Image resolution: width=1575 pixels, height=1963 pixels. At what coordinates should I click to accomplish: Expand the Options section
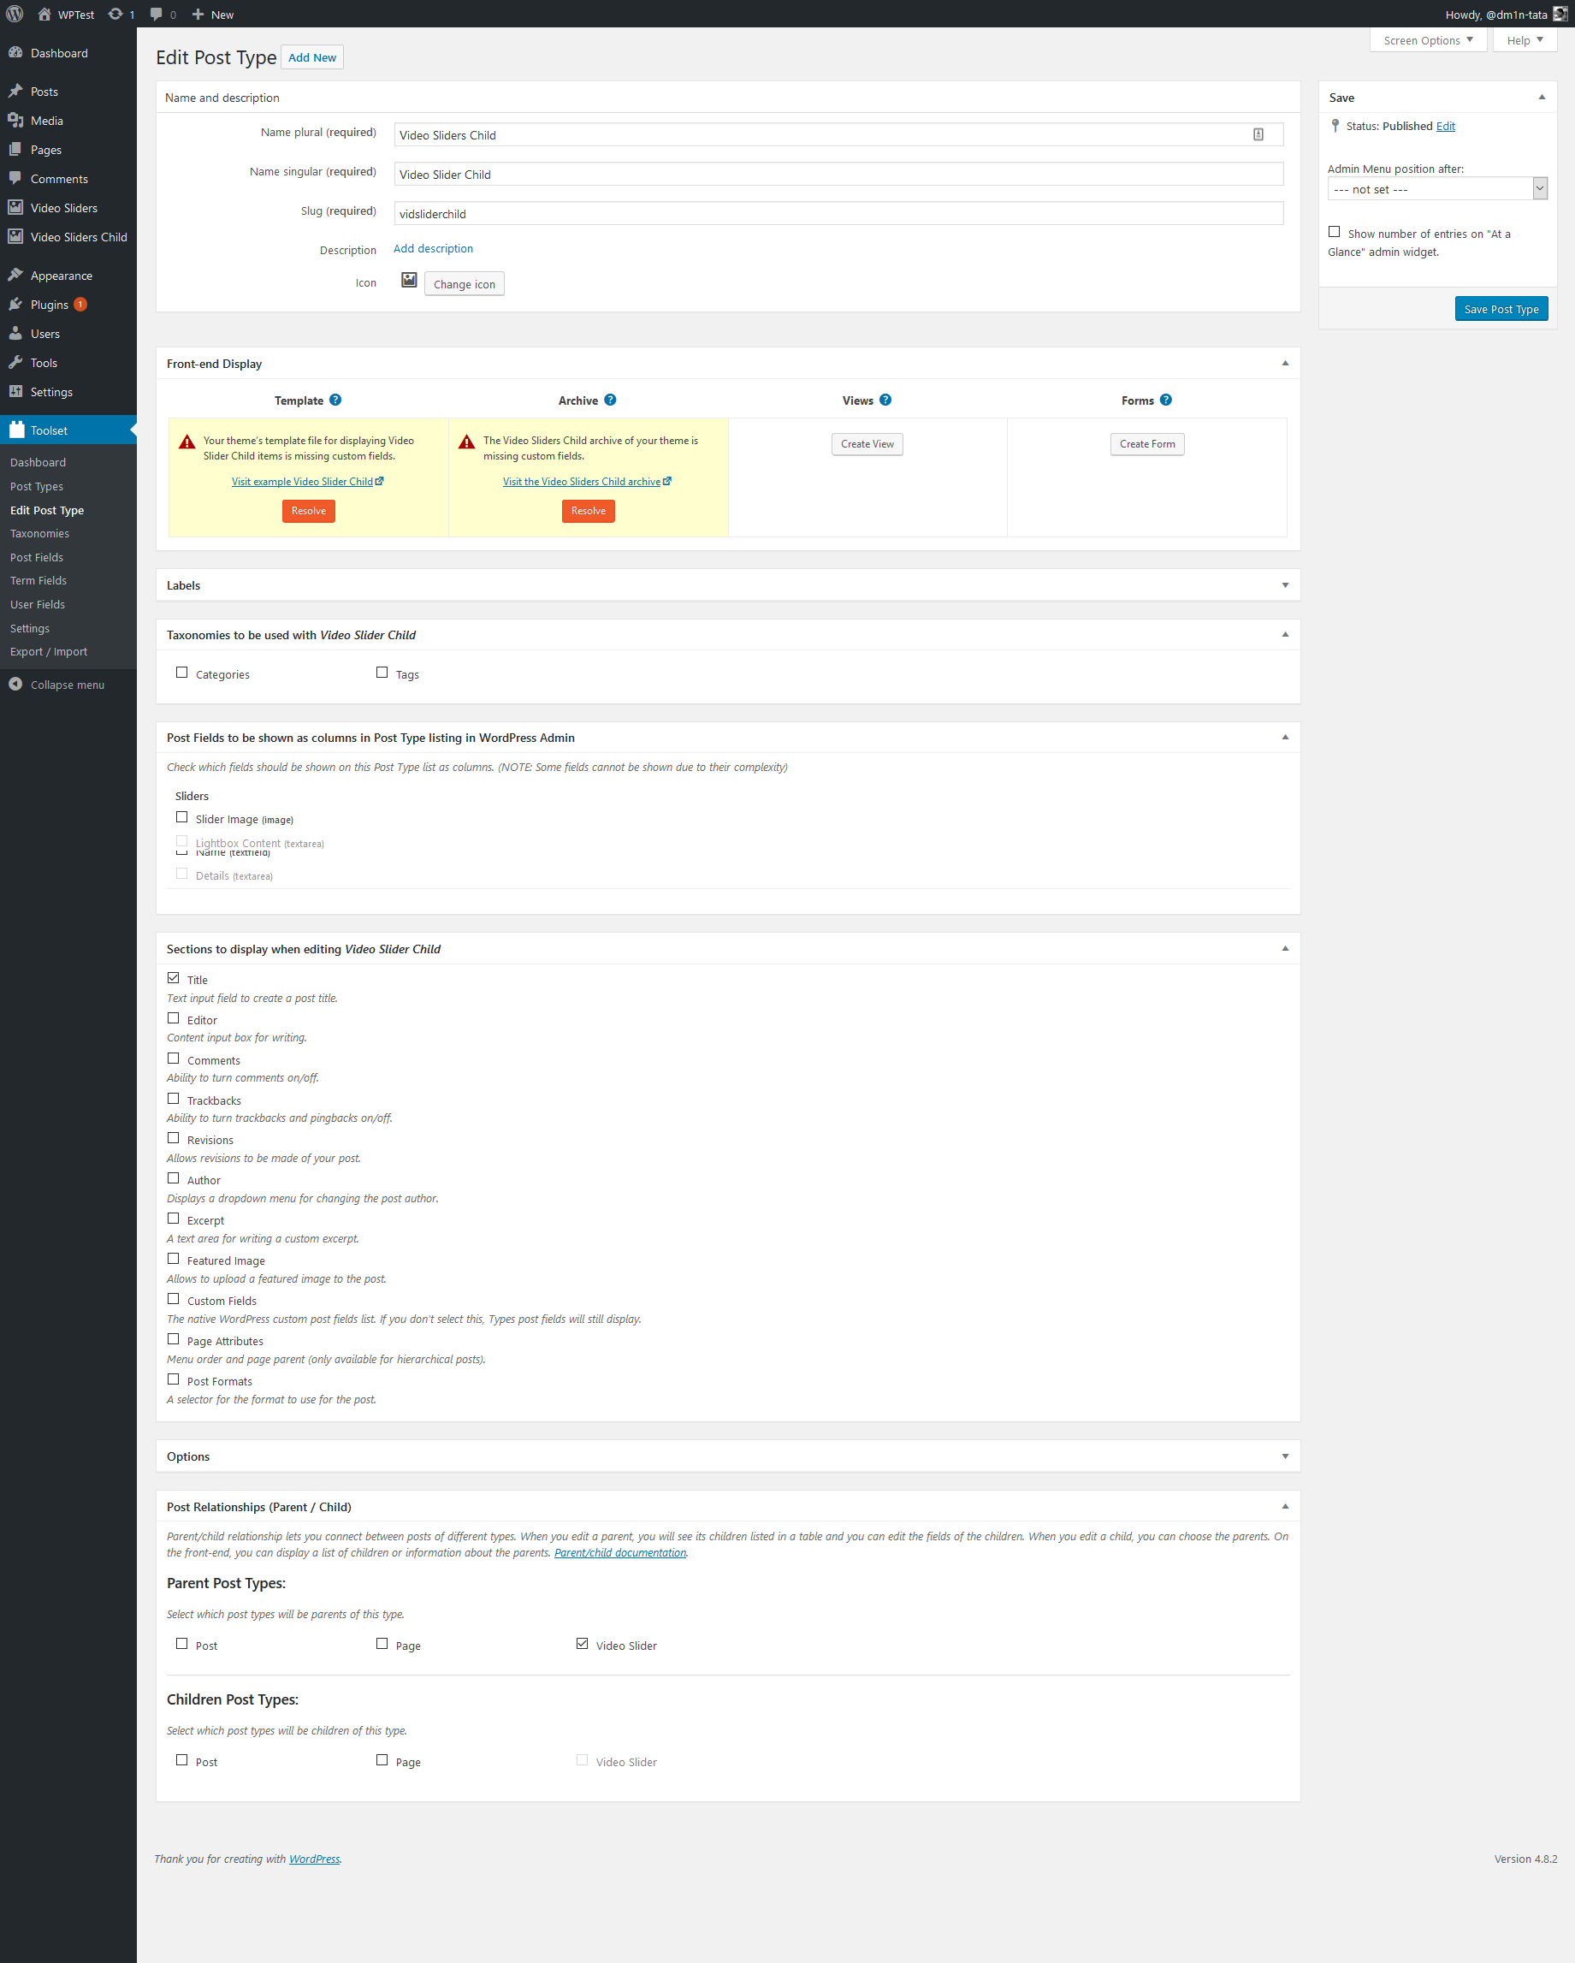pos(1285,1456)
